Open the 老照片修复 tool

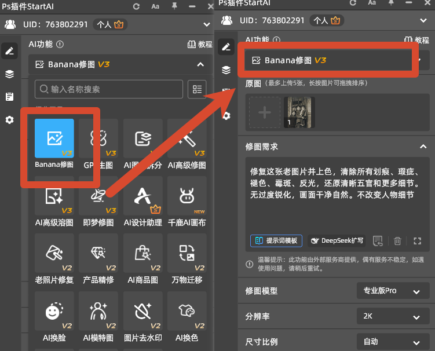coord(54,253)
